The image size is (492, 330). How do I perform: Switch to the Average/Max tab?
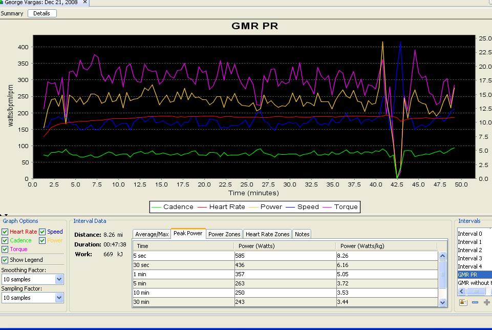152,234
